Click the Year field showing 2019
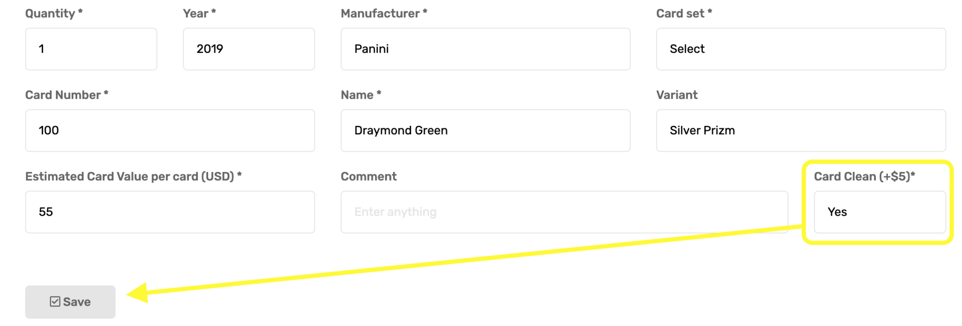The image size is (962, 326). (x=248, y=49)
